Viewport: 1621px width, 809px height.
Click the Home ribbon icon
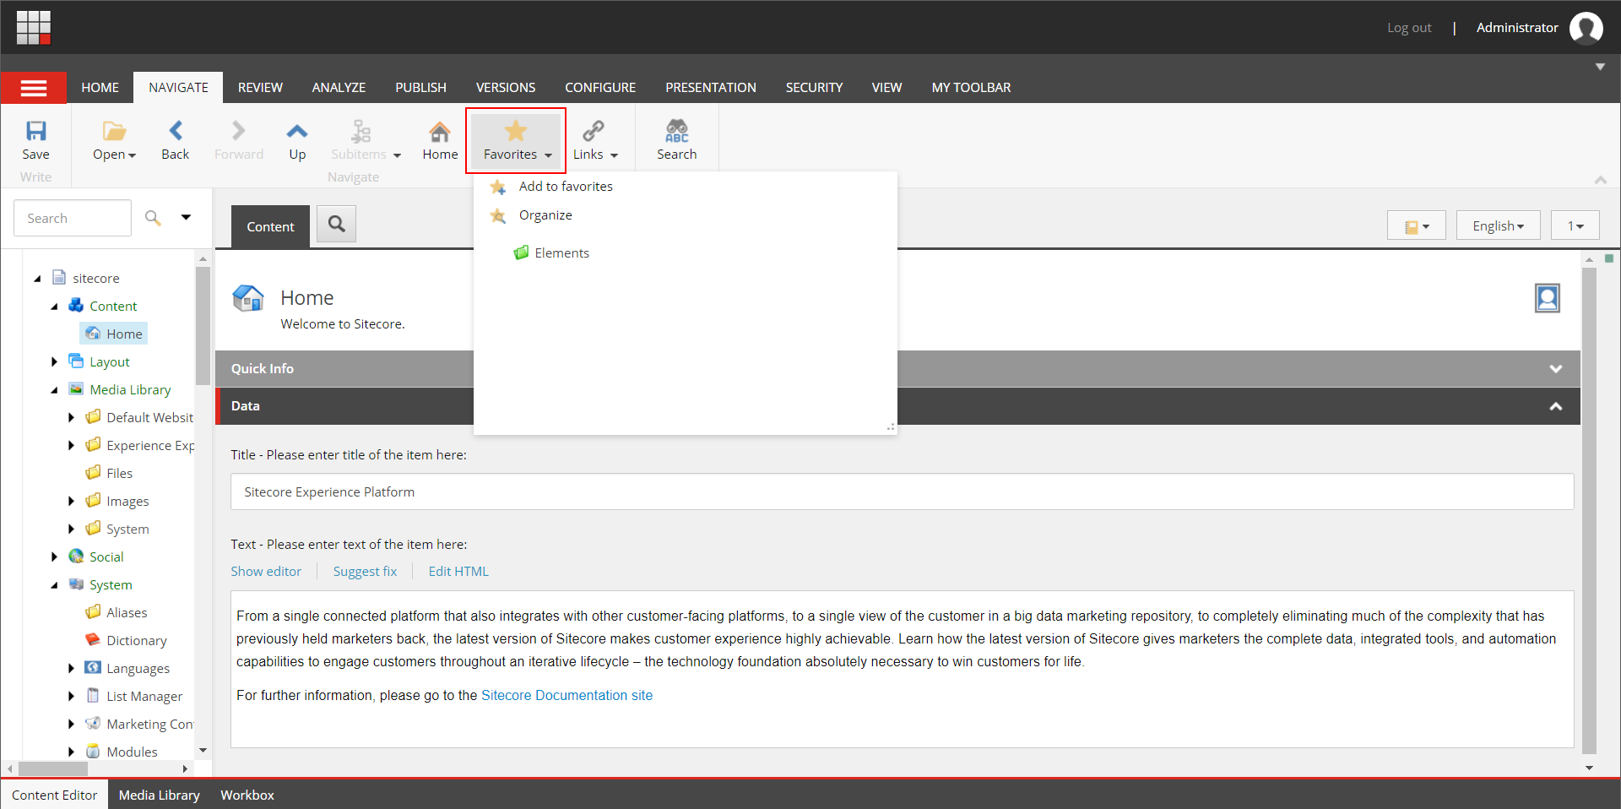coord(440,131)
